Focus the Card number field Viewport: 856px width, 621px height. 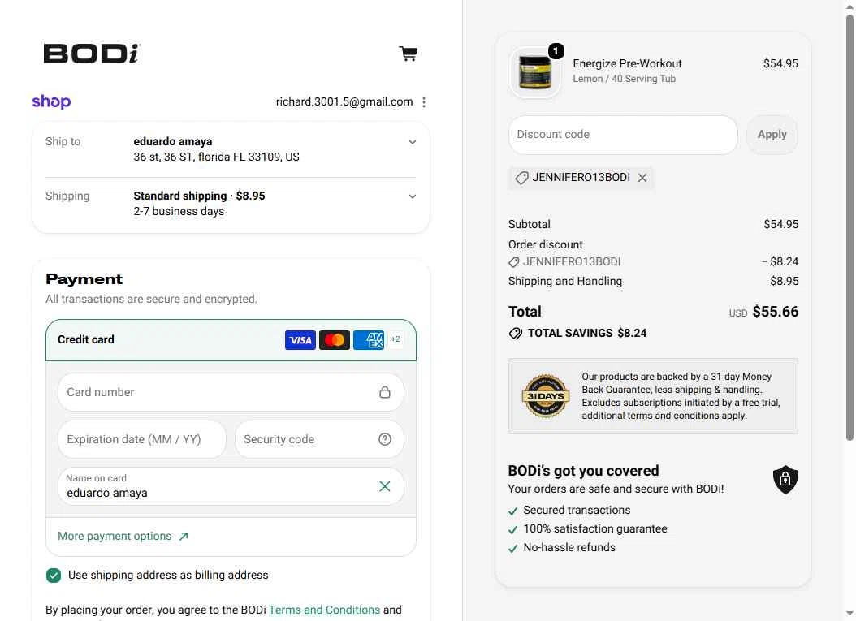coord(231,392)
